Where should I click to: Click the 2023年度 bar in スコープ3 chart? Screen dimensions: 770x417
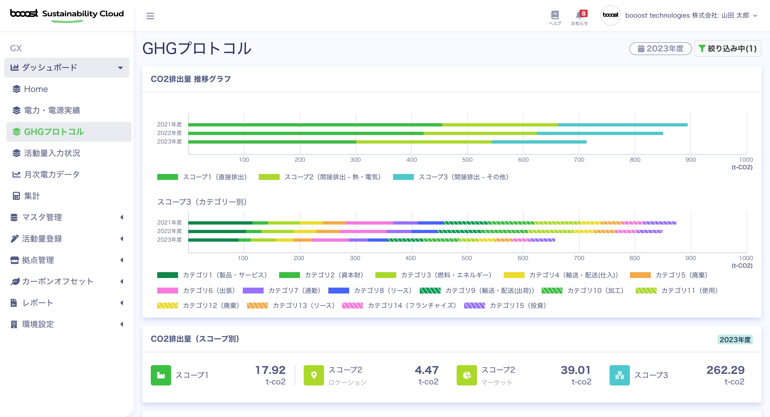coord(372,240)
